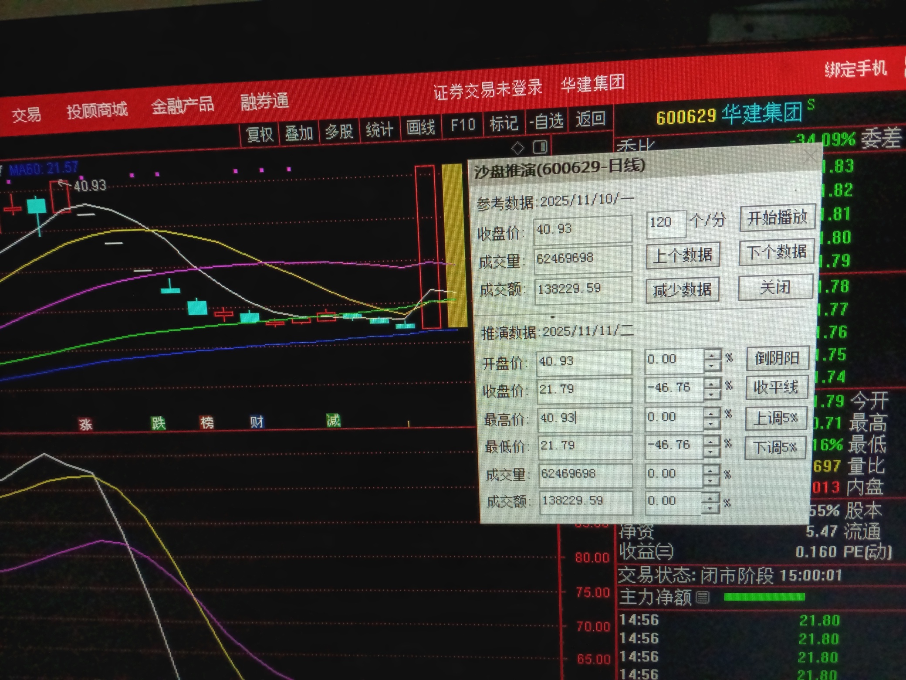Click the diamond icon above chart
Screen dimensions: 906x680
(x=517, y=148)
